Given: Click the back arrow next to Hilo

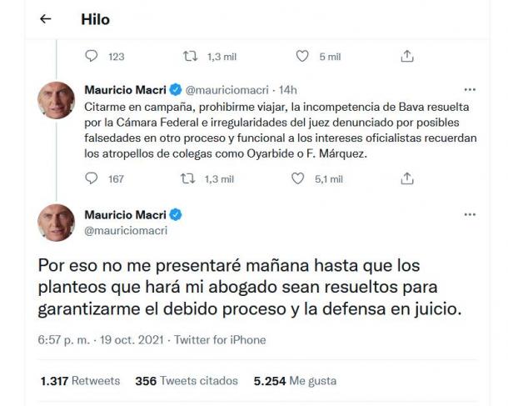Looking at the screenshot, I should tap(47, 19).
